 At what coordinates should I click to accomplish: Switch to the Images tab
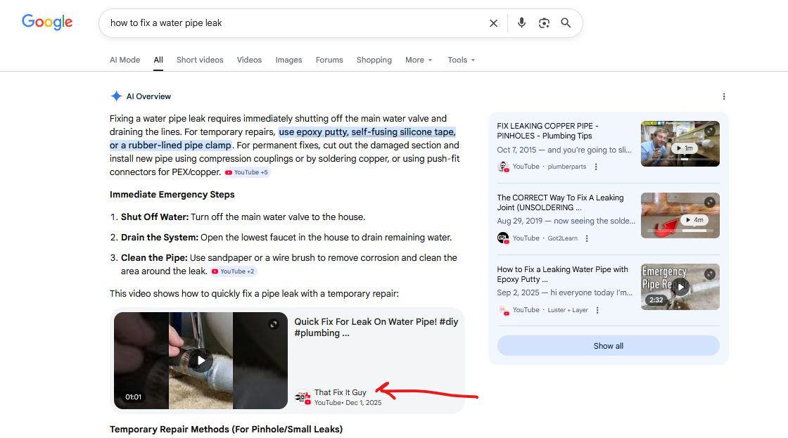[x=288, y=60]
